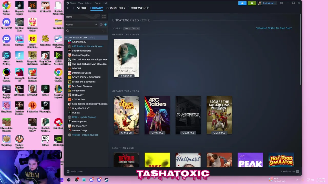
Task: Open the Steam announcements megaphone button
Action: pos(242,3)
